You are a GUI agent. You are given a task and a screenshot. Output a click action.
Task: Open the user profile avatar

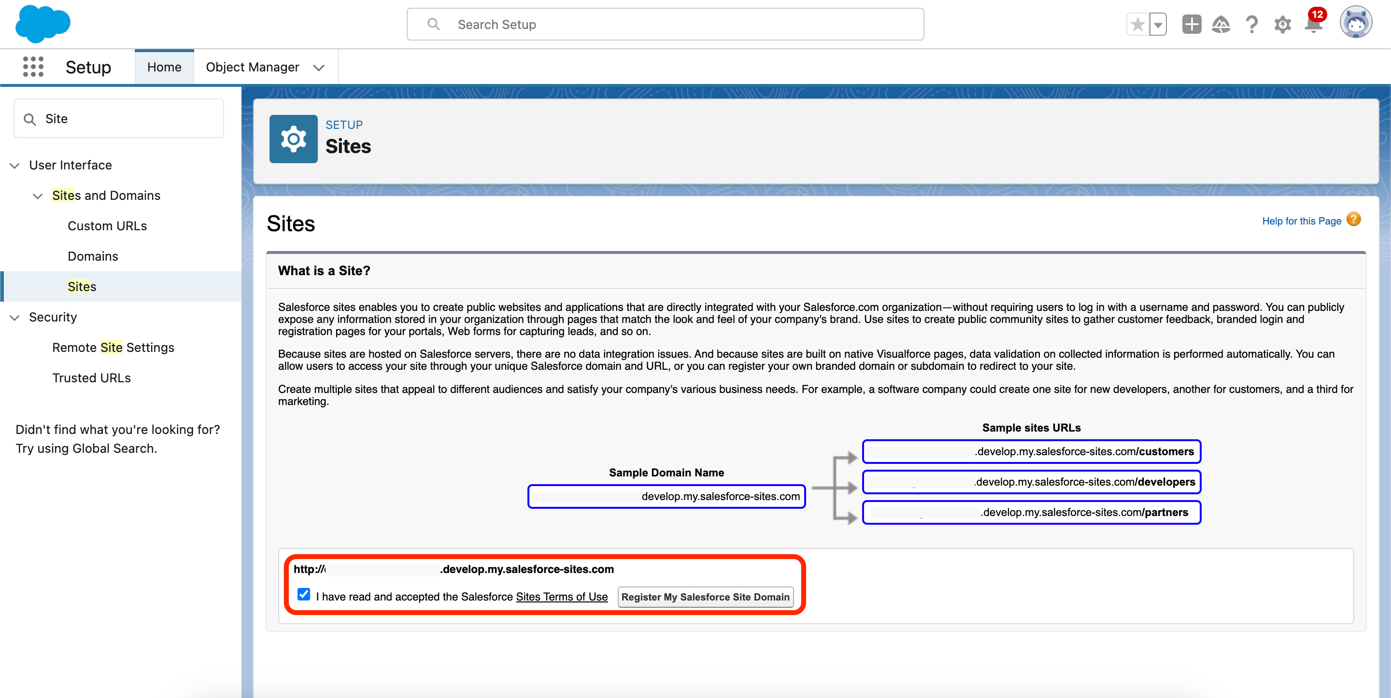pyautogui.click(x=1355, y=23)
